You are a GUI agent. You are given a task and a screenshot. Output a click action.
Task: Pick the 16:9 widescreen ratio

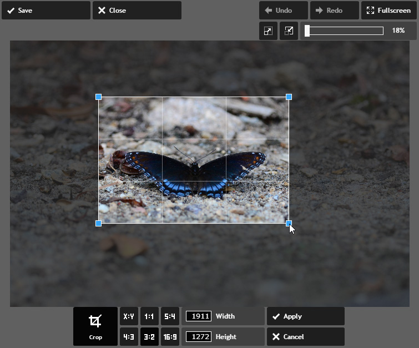(x=170, y=336)
